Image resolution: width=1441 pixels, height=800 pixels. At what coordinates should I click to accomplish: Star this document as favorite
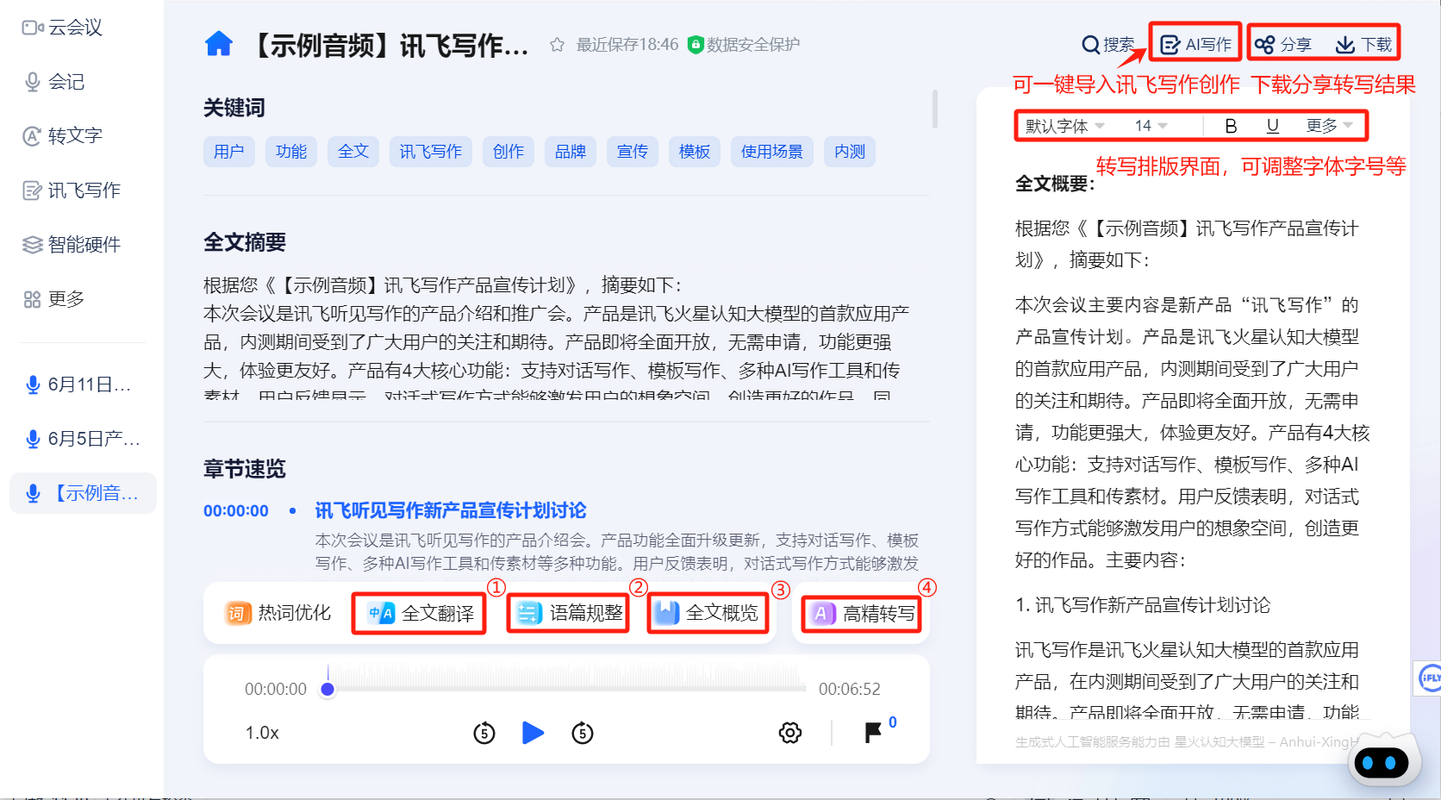[557, 45]
